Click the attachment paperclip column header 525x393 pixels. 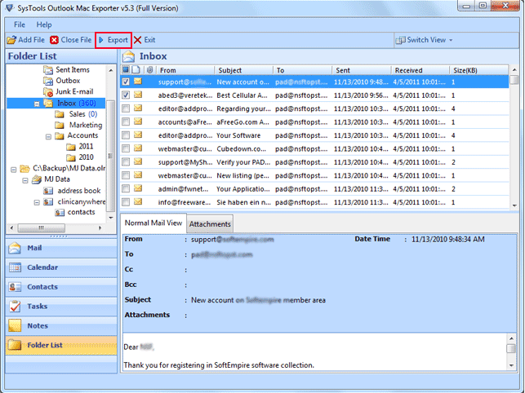pyautogui.click(x=149, y=69)
